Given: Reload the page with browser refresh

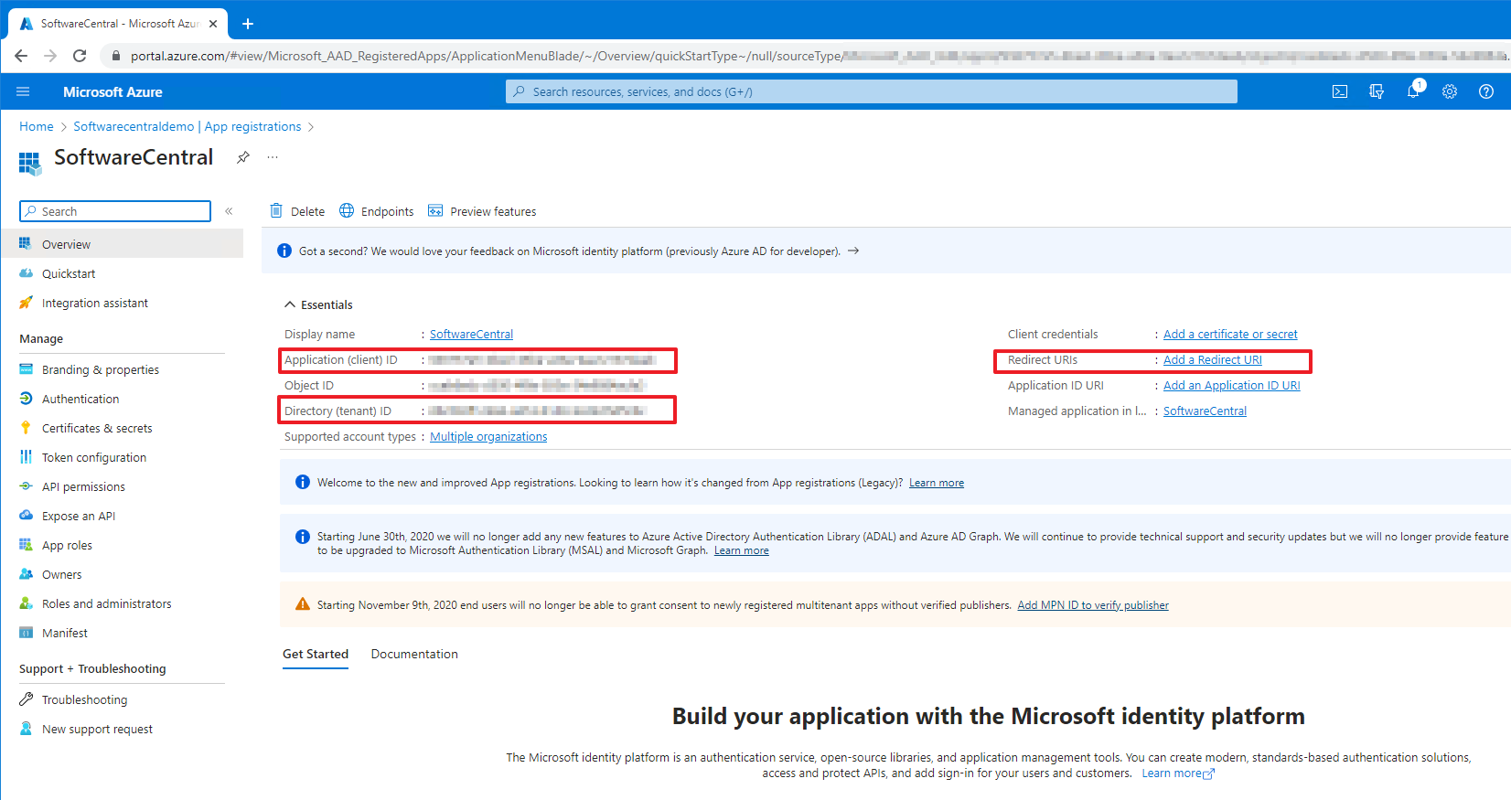Looking at the screenshot, I should [80, 56].
